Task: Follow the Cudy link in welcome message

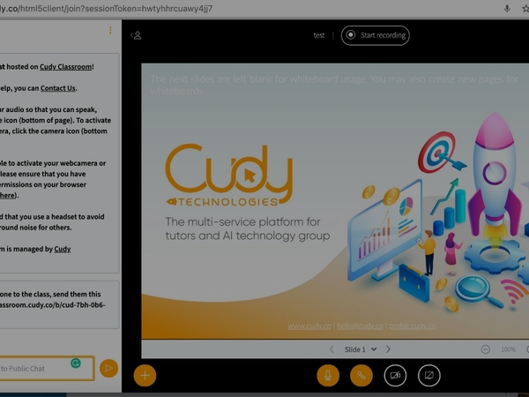Action: 63,249
